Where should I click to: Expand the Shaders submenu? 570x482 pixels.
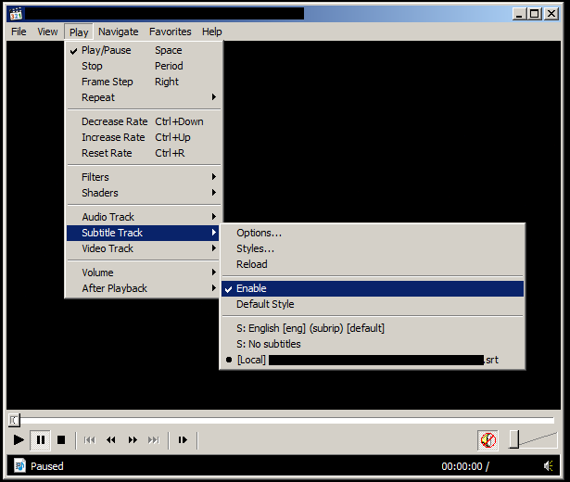144,193
